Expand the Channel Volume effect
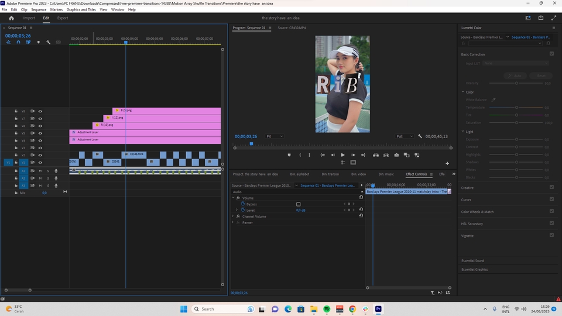 [x=233, y=217]
